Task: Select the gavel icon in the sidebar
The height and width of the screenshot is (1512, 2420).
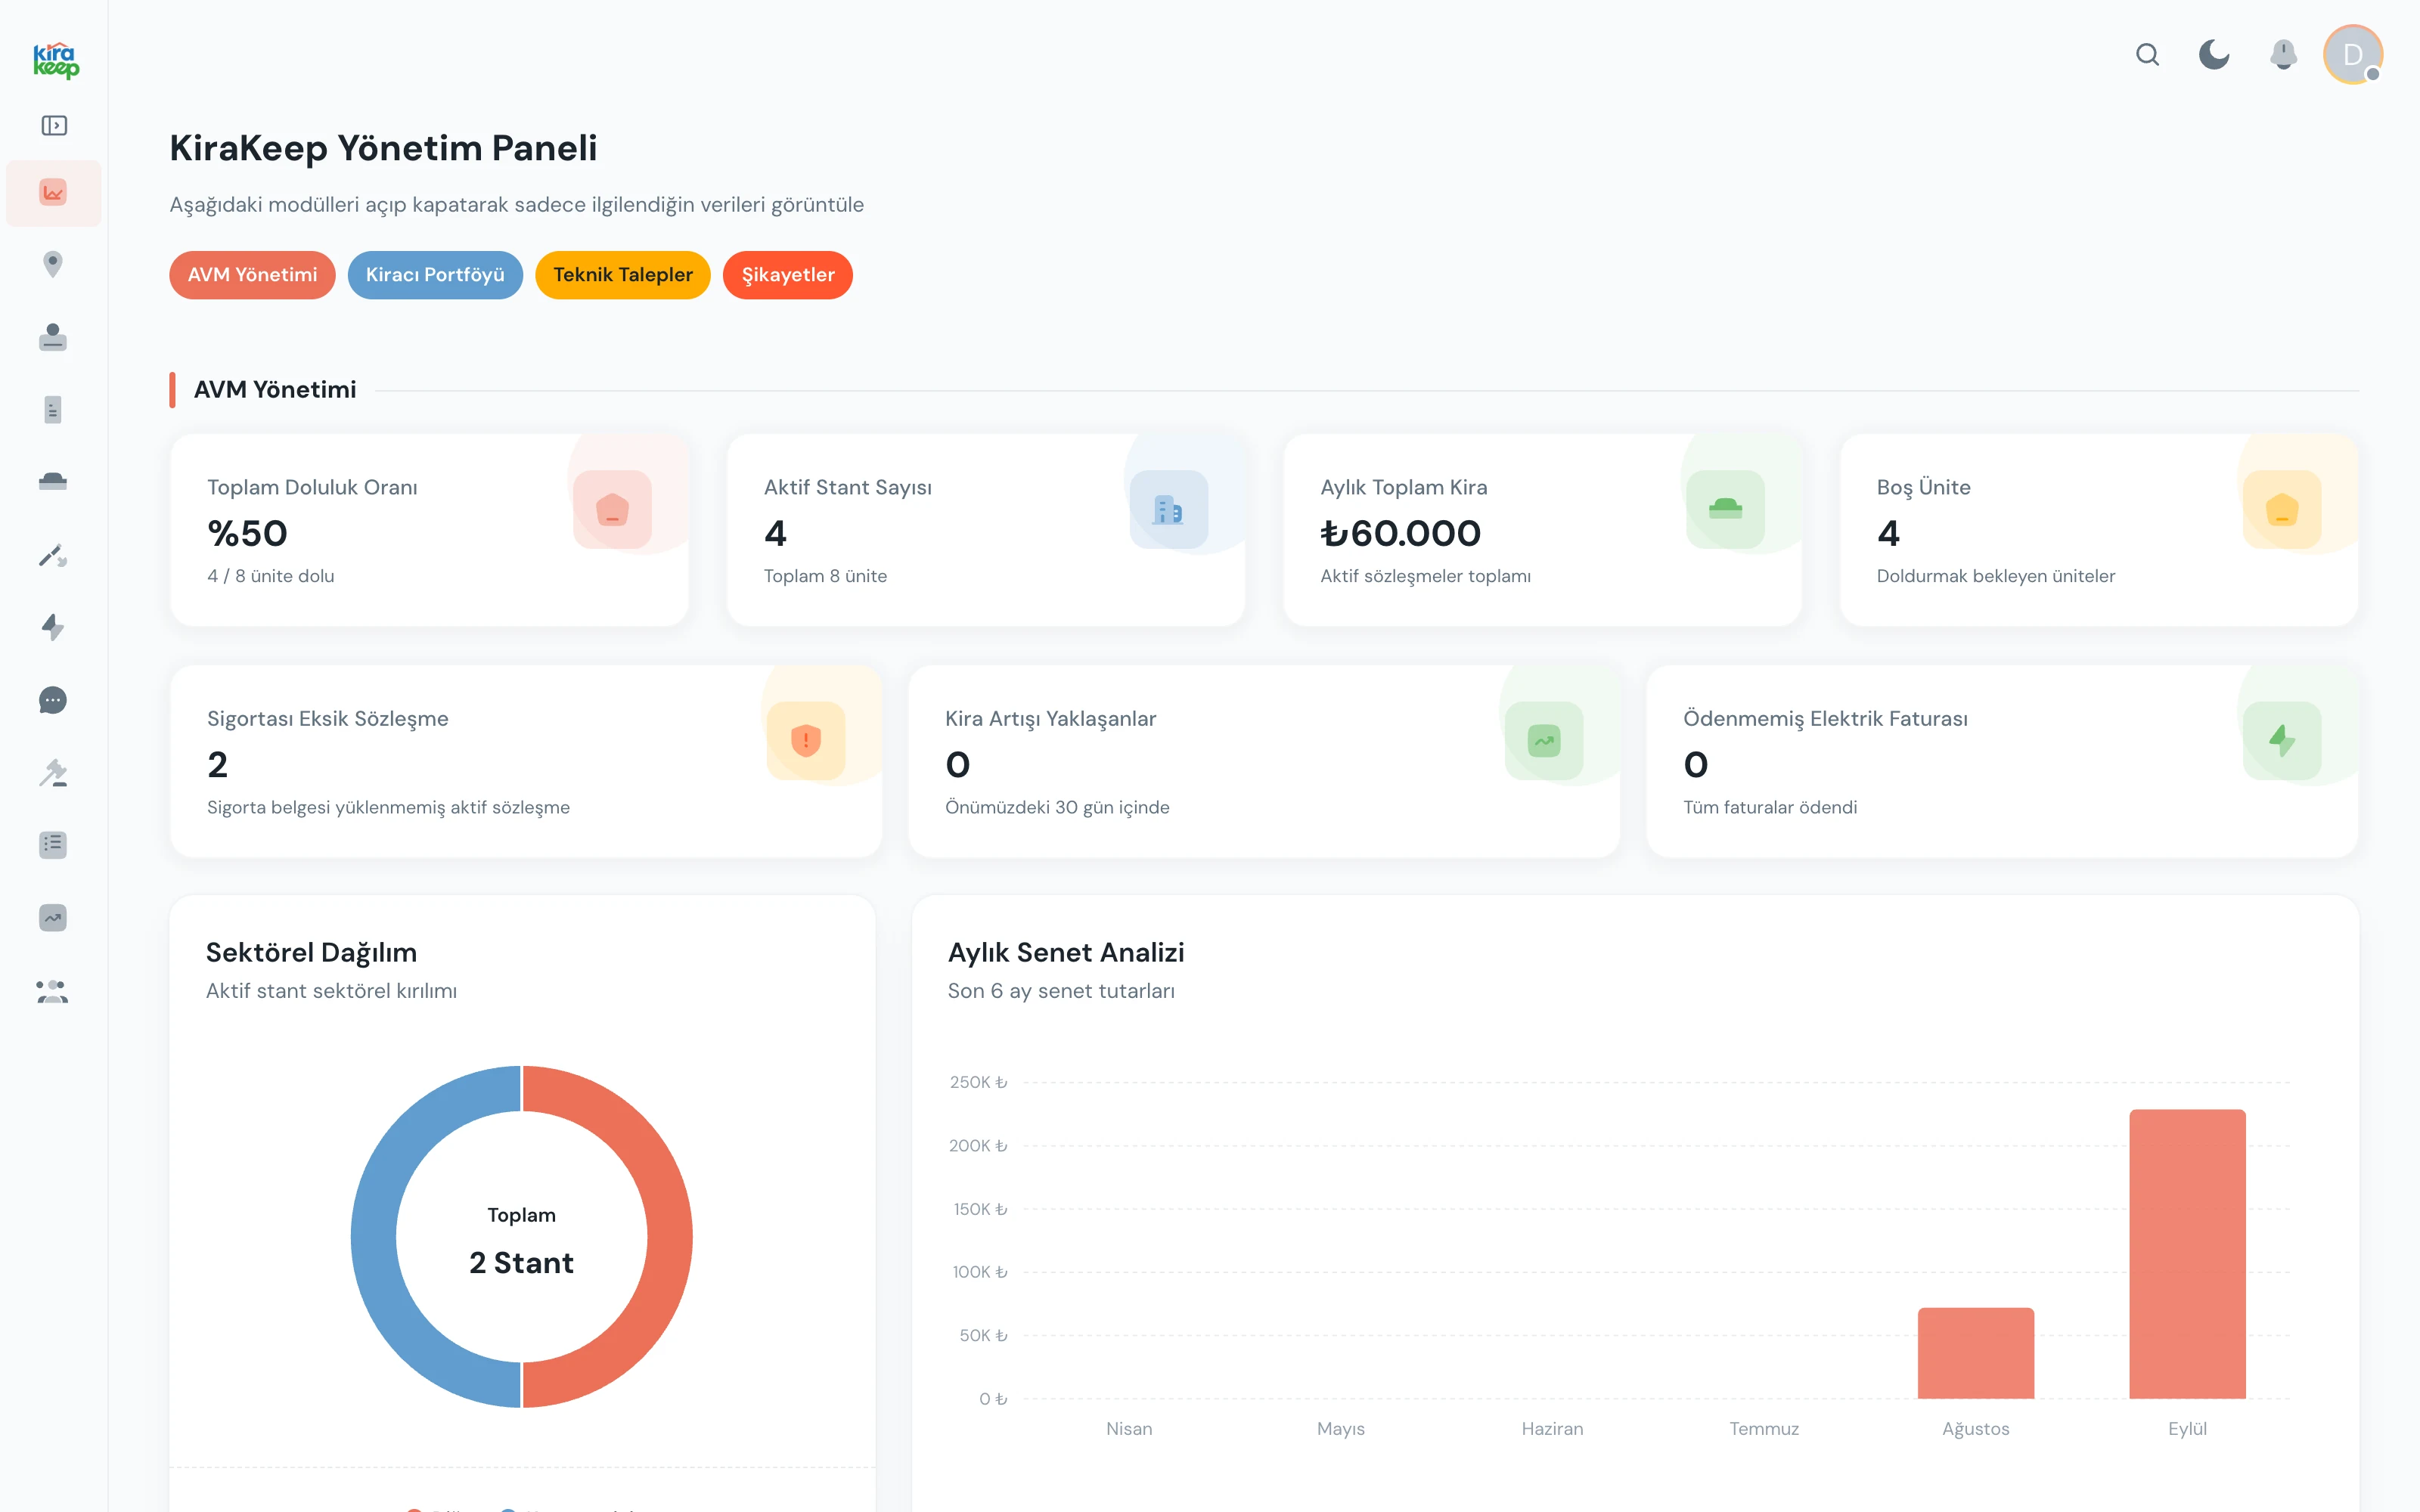Action: click(53, 772)
